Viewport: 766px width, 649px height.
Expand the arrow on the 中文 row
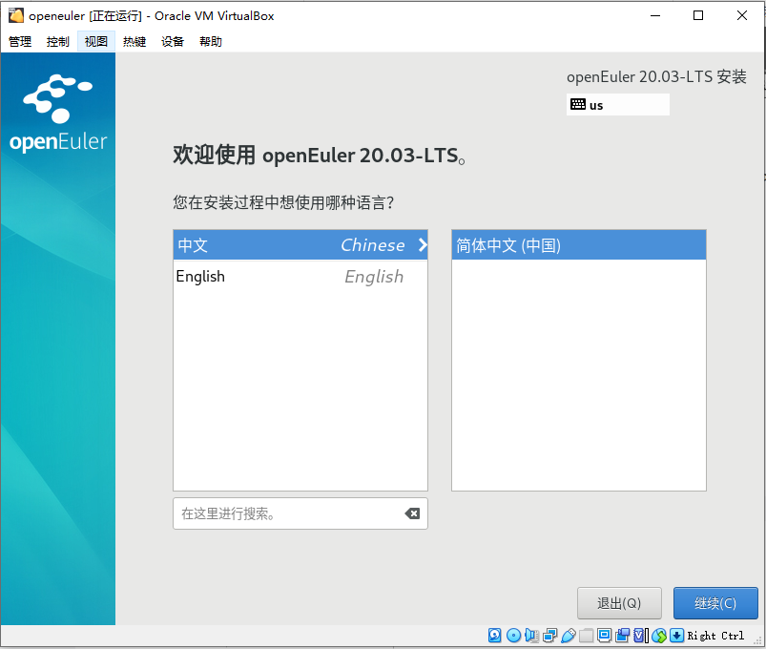pos(423,245)
